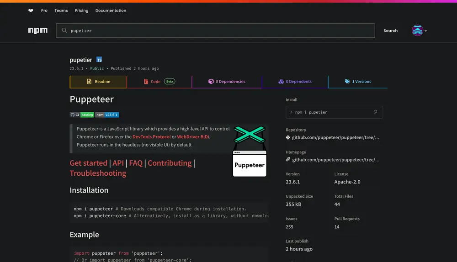Open the homepage github.com/puppeteer link

pos(336,160)
